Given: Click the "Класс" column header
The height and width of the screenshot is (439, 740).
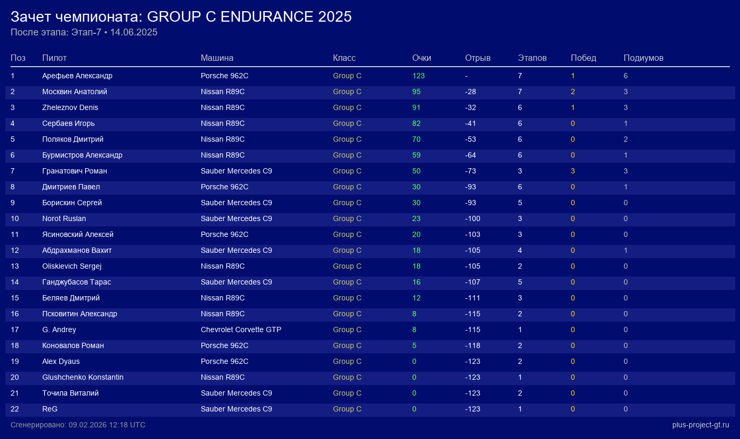Looking at the screenshot, I should click(344, 58).
